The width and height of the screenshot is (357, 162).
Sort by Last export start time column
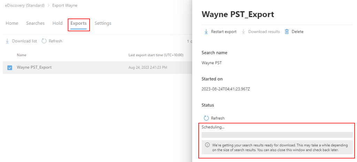tap(156, 55)
